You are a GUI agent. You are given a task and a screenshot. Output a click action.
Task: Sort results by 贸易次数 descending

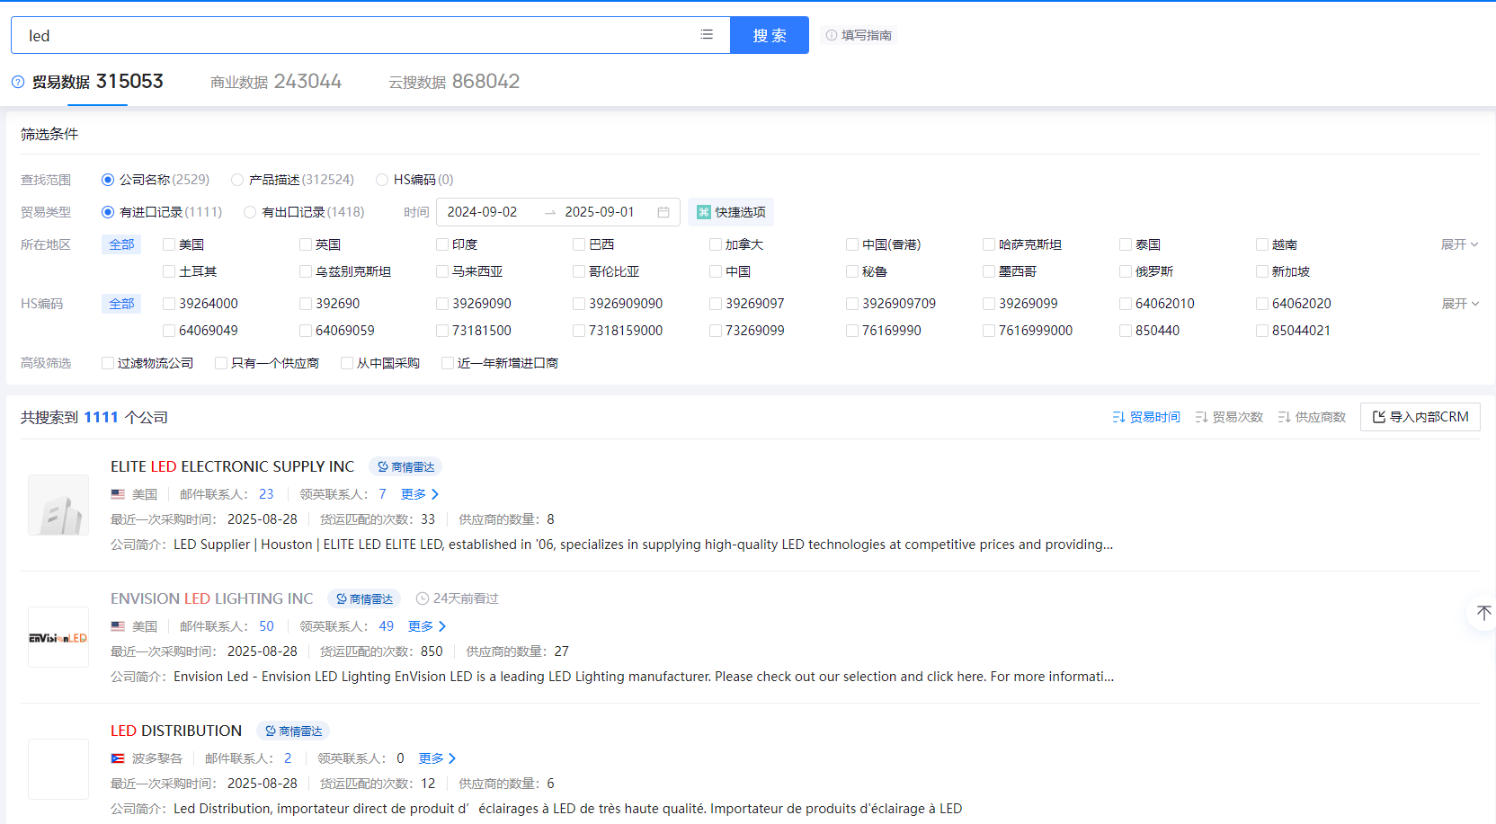(1228, 416)
